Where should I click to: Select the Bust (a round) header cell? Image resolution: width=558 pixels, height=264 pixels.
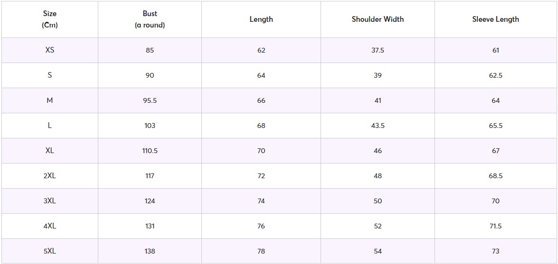[150, 19]
